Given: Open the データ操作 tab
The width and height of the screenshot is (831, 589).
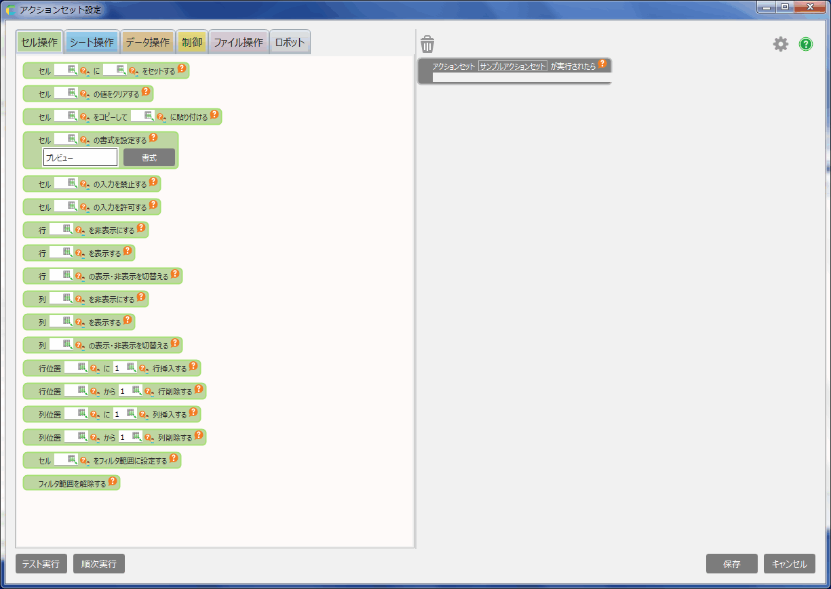Looking at the screenshot, I should [x=148, y=42].
